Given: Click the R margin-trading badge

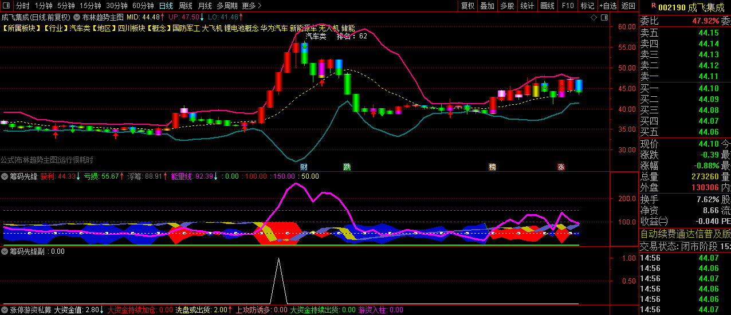Looking at the screenshot, I should point(653,6).
